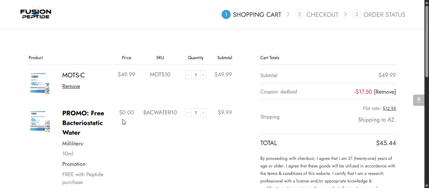
Task: Open the MOTS-C product link
Action: point(74,75)
